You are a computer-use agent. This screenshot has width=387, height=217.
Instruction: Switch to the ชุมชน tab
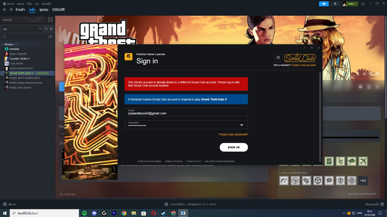point(44,10)
